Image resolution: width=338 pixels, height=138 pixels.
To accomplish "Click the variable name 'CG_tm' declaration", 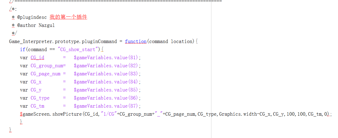I will (37, 106).
